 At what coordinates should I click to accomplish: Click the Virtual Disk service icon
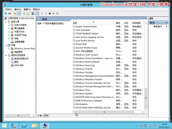coord(74,44)
